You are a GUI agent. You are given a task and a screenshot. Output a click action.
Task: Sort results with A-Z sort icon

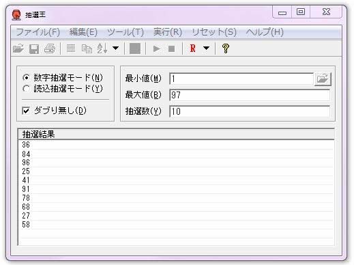102,48
